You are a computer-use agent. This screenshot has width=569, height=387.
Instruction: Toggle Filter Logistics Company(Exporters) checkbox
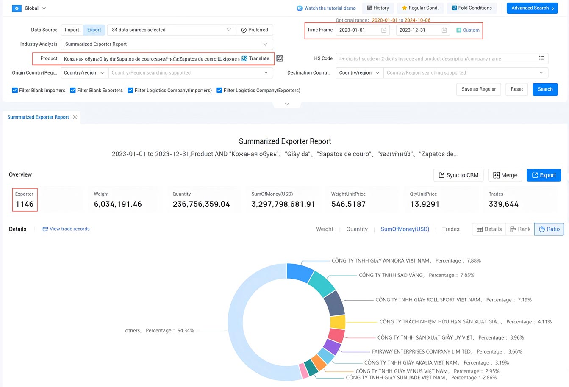click(219, 90)
